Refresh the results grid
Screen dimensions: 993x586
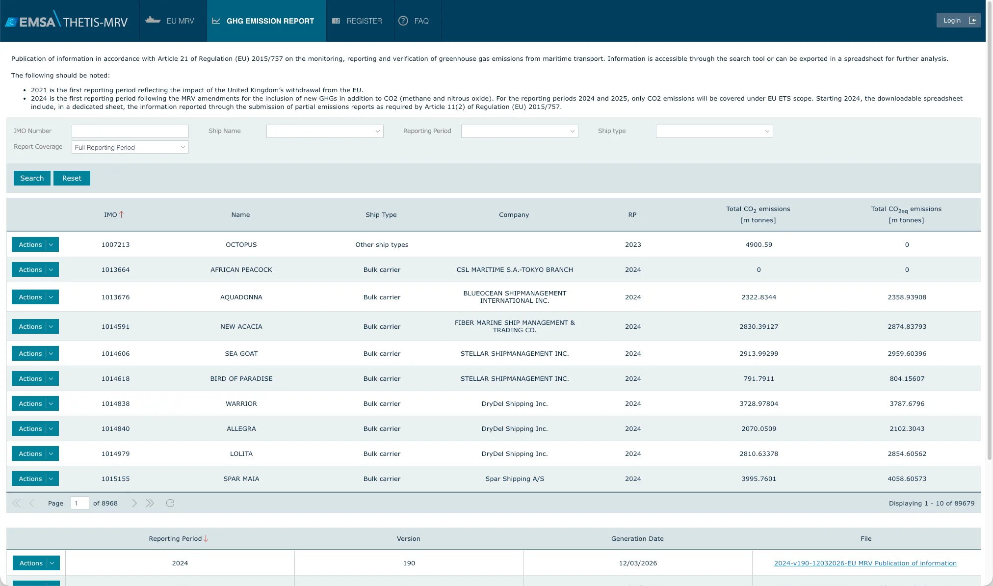[170, 503]
